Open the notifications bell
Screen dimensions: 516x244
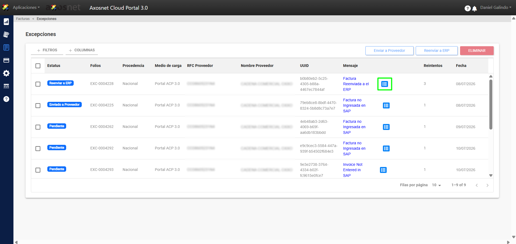(475, 9)
